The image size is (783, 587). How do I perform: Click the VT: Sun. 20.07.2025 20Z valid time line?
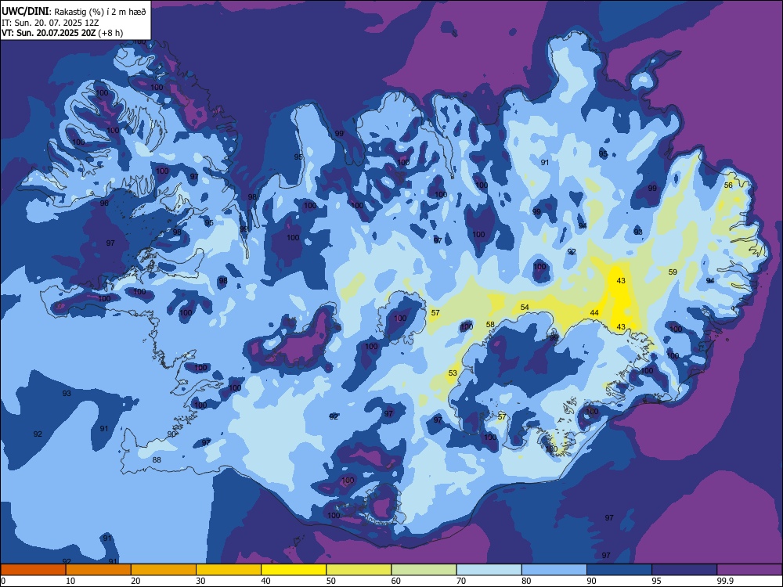click(63, 33)
